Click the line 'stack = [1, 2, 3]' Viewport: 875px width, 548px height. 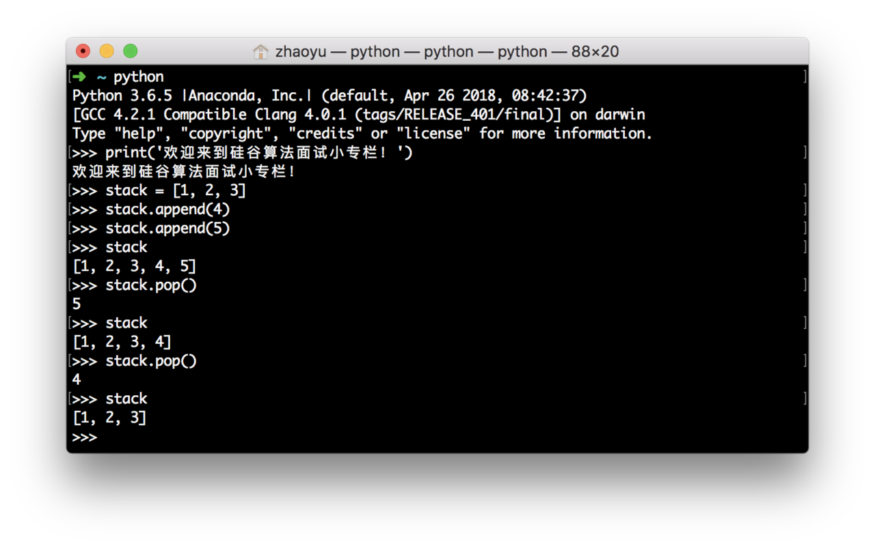[x=176, y=190]
